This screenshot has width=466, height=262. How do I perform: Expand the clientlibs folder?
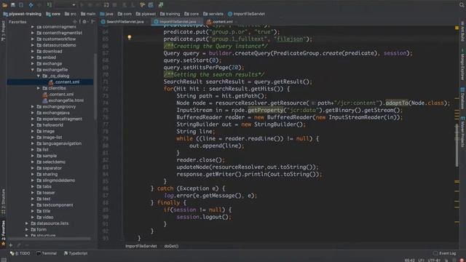pyautogui.click(x=39, y=88)
